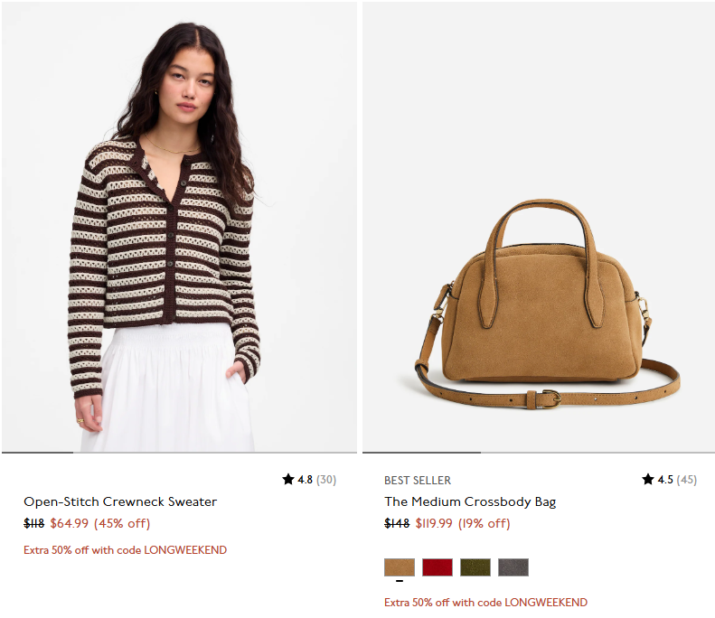Click the BEST SELLER label
The height and width of the screenshot is (618, 715).
418,481
